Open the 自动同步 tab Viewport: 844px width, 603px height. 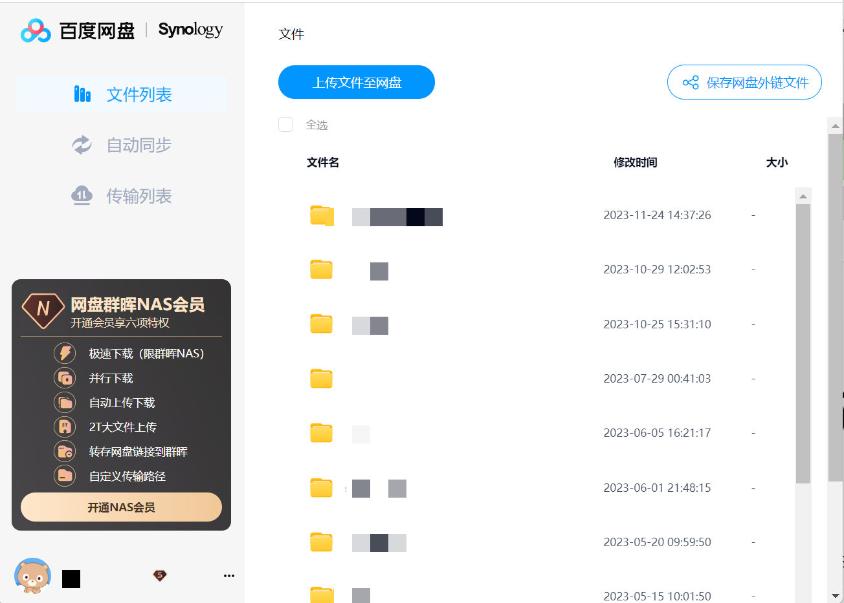click(x=122, y=145)
